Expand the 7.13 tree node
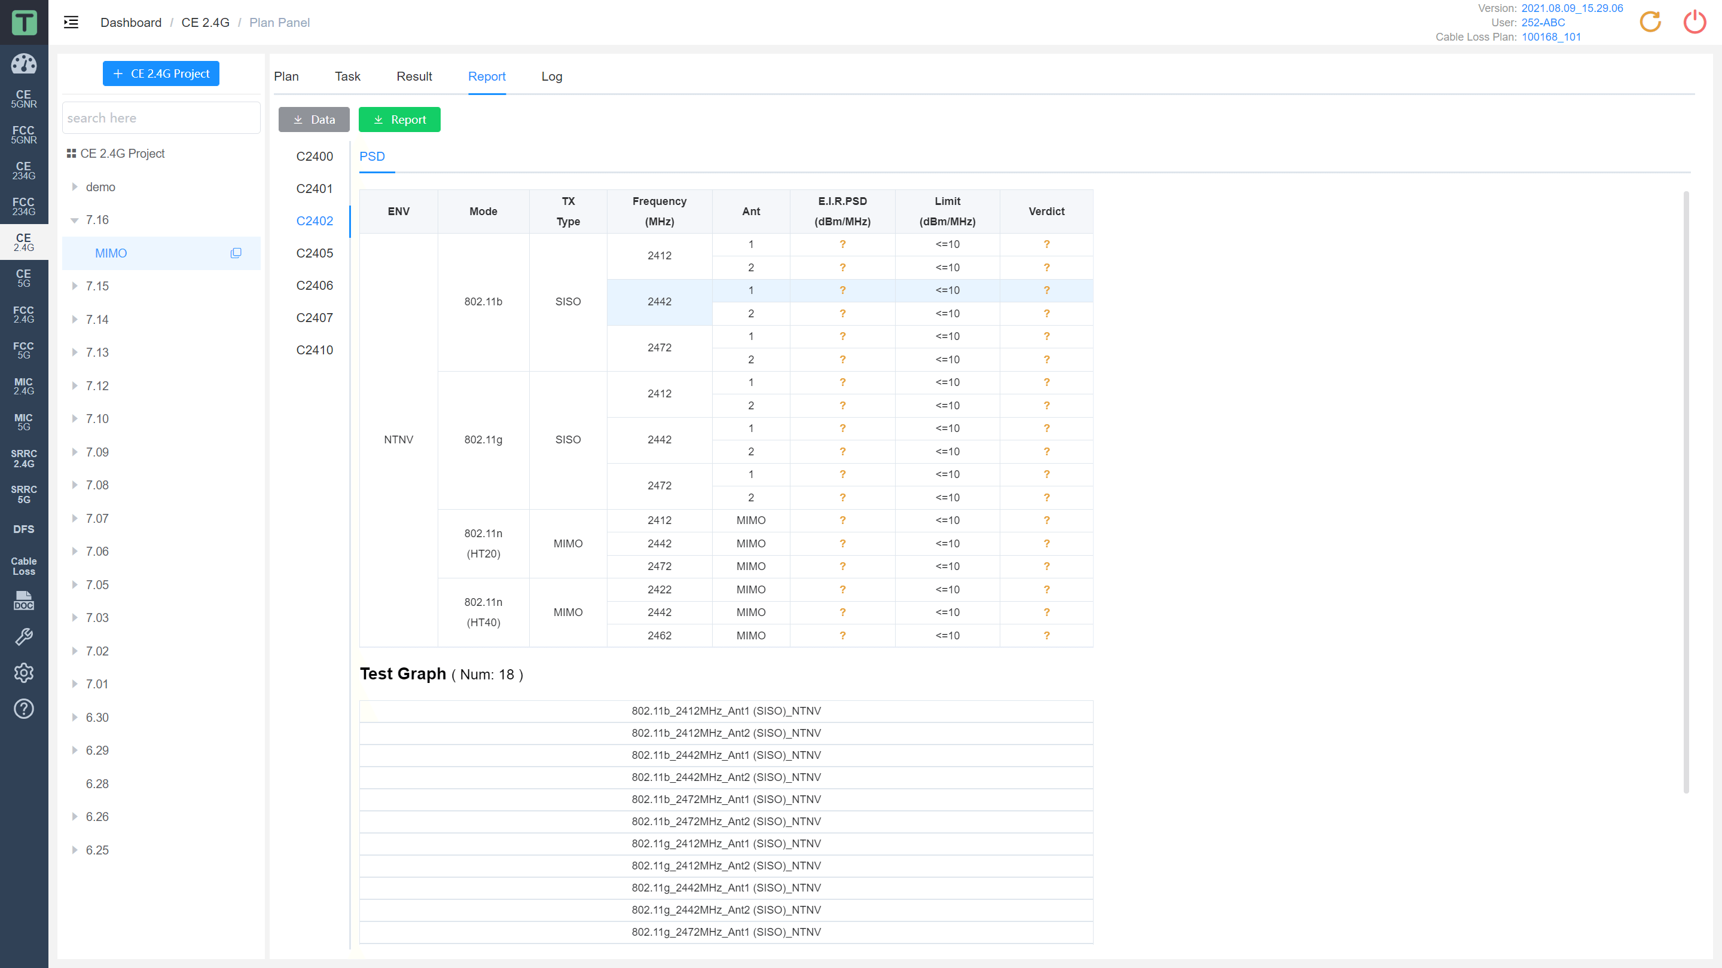This screenshot has height=968, width=1722. click(x=74, y=352)
